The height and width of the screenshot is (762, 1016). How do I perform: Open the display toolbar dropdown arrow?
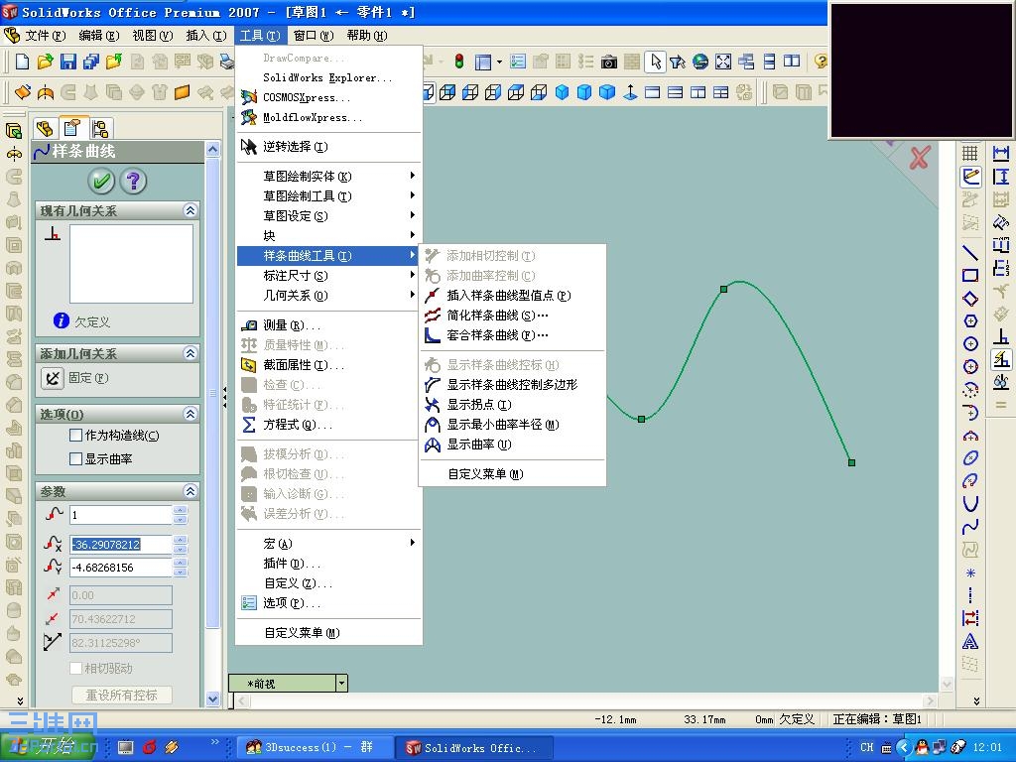[x=499, y=63]
